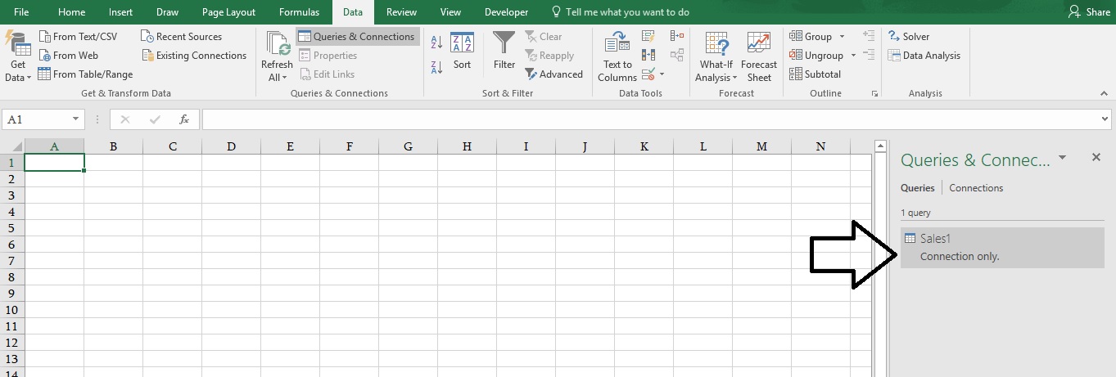Screen dimensions: 1116x377
Task: Open the What-If Analysis dropdown
Action: pyautogui.click(x=716, y=56)
